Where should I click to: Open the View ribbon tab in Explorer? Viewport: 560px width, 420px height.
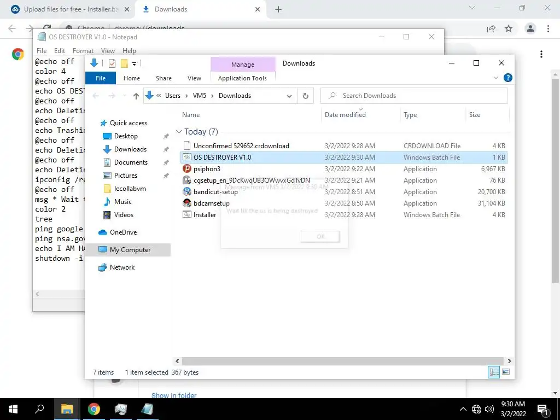click(194, 78)
